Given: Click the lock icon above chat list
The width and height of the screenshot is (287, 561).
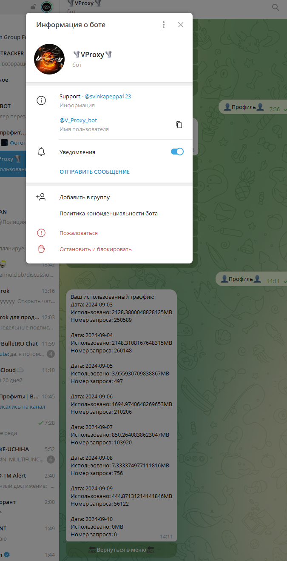Looking at the screenshot, I should 33,7.
